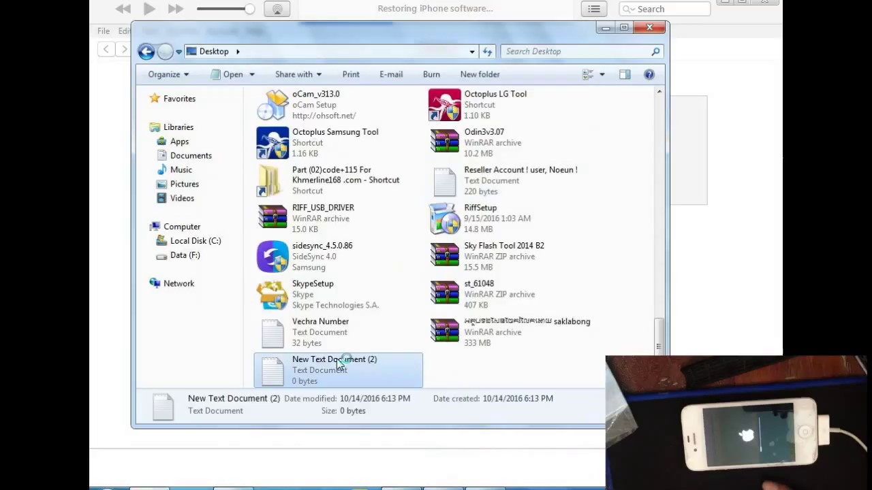Click the Search Desktop input field
The image size is (872, 490).
point(576,51)
